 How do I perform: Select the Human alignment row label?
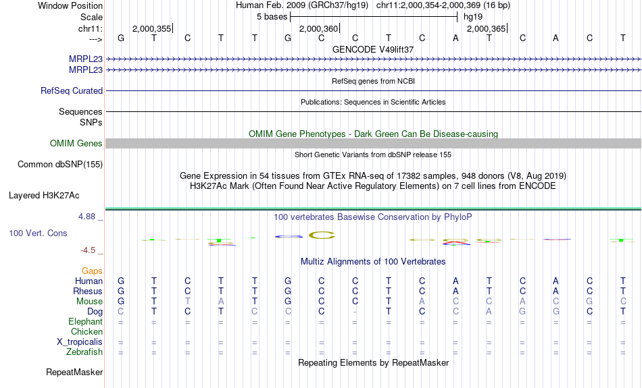click(89, 281)
